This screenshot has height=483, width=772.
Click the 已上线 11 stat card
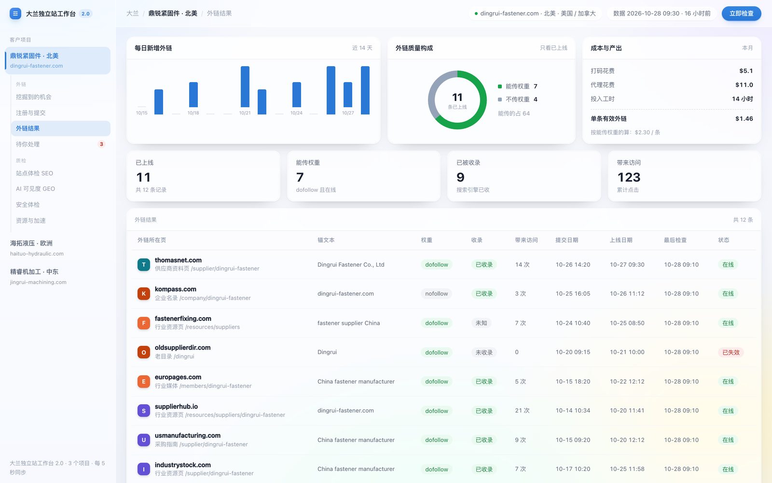[x=203, y=176]
